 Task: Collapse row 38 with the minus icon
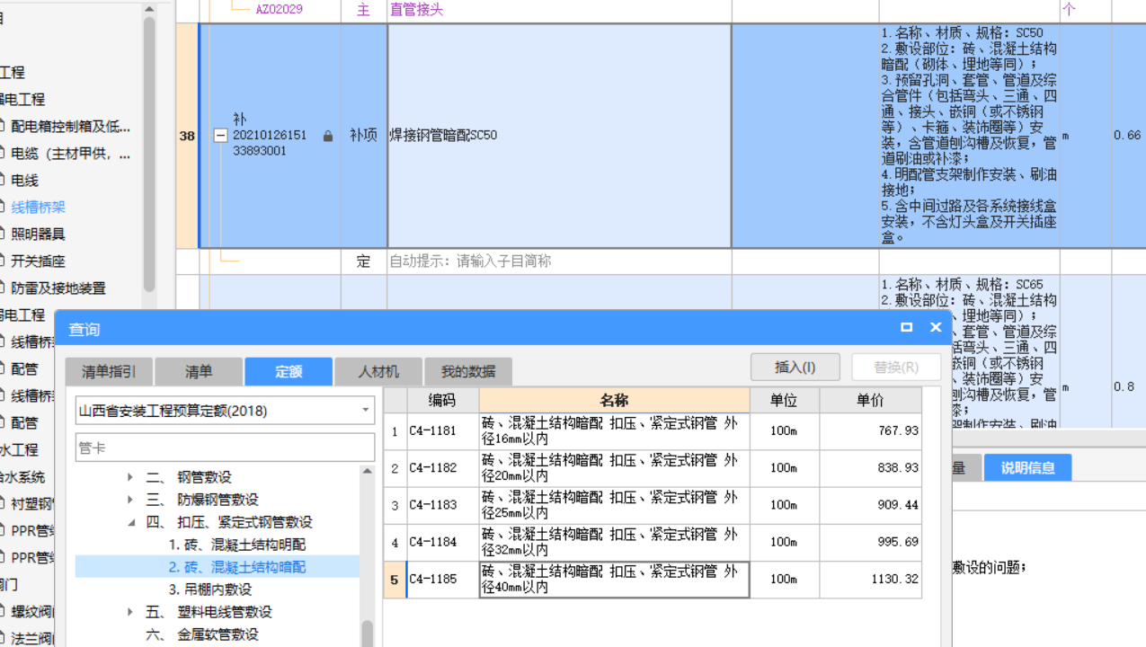(x=220, y=136)
